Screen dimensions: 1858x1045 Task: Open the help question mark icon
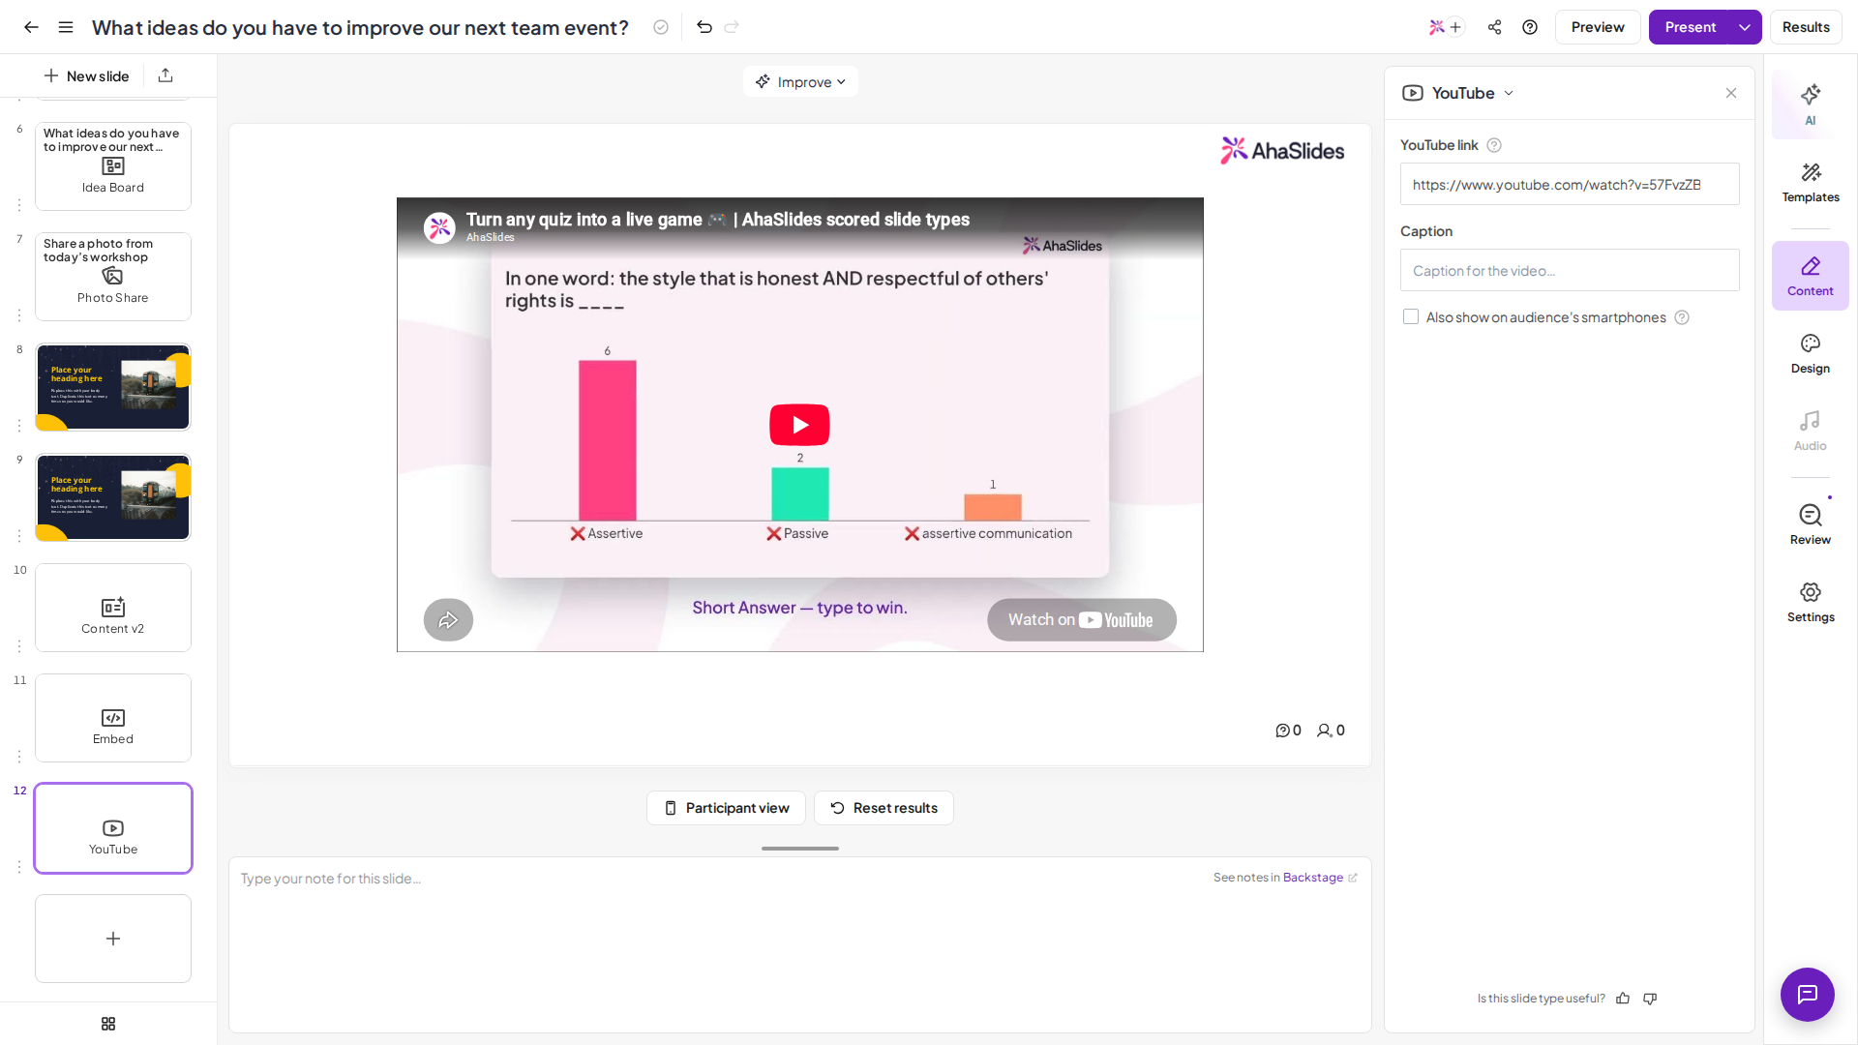point(1530,27)
